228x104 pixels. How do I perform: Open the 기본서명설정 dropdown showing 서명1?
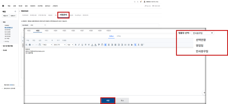38,25
